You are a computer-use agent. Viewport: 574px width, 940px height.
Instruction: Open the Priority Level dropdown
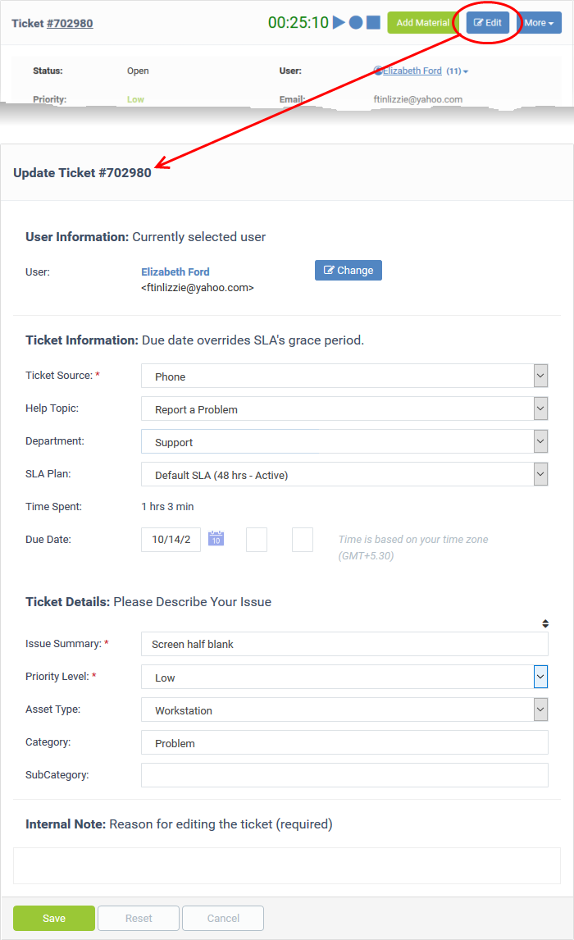coord(540,676)
